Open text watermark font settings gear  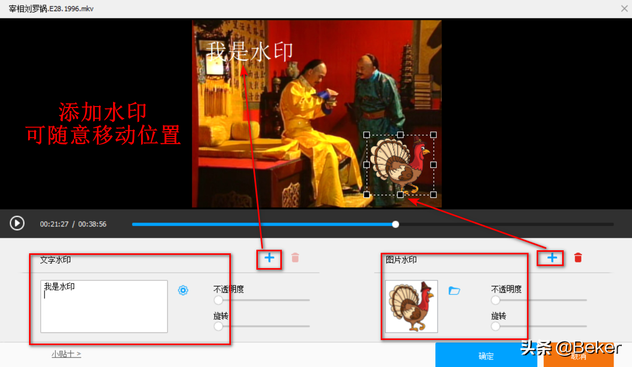[183, 290]
